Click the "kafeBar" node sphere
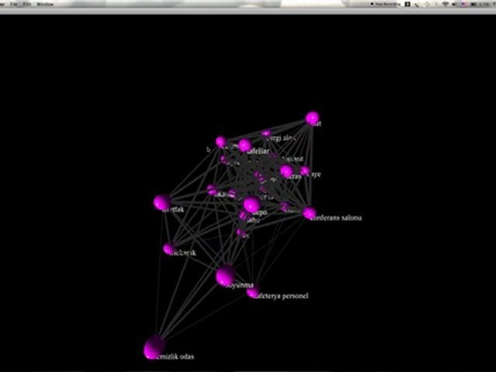Image resolution: width=496 pixels, height=372 pixels. pos(245,146)
